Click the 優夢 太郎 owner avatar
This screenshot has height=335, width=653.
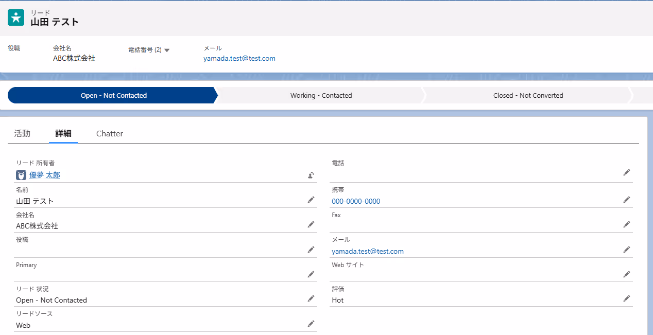point(21,175)
